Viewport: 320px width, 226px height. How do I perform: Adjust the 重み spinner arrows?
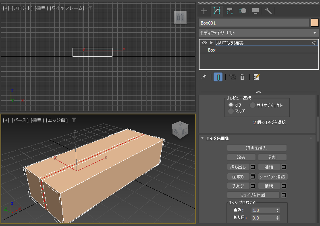[x=278, y=210]
